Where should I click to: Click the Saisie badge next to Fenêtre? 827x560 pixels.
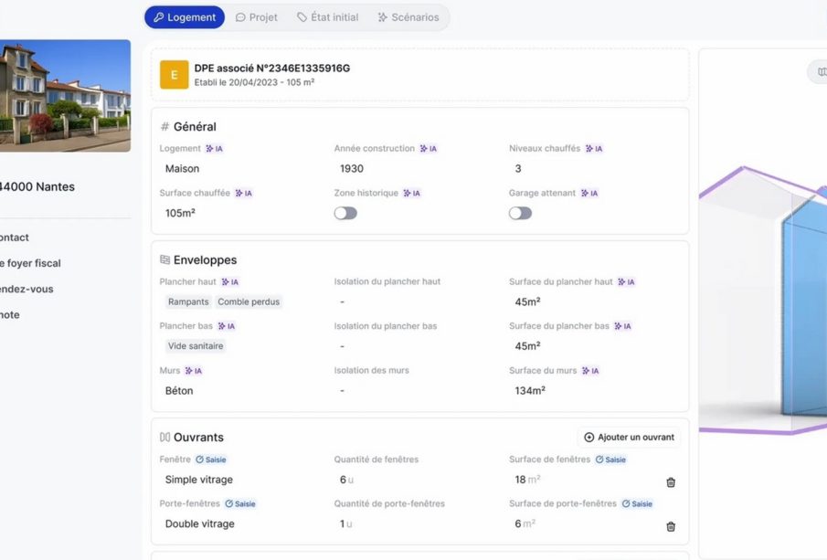pos(210,460)
